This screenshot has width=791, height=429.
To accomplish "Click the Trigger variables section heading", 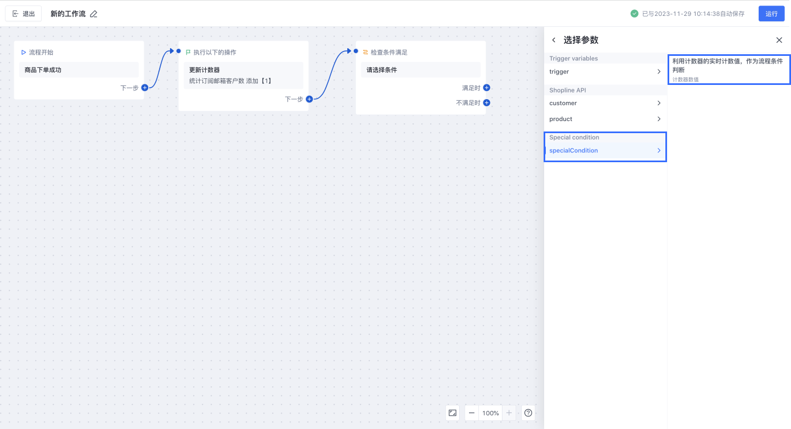I will click(574, 59).
